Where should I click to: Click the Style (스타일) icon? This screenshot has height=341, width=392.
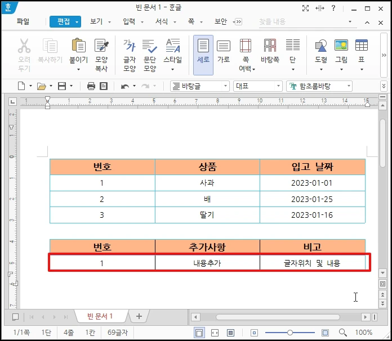173,46
